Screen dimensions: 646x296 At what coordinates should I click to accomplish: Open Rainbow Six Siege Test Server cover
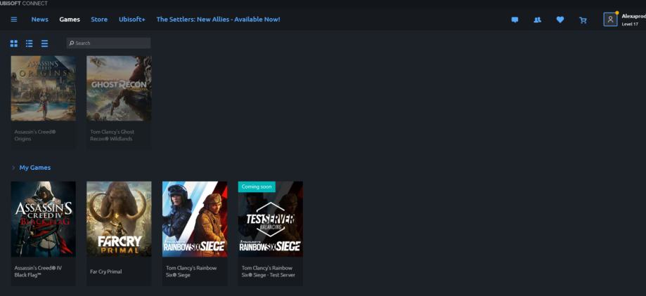(x=271, y=219)
